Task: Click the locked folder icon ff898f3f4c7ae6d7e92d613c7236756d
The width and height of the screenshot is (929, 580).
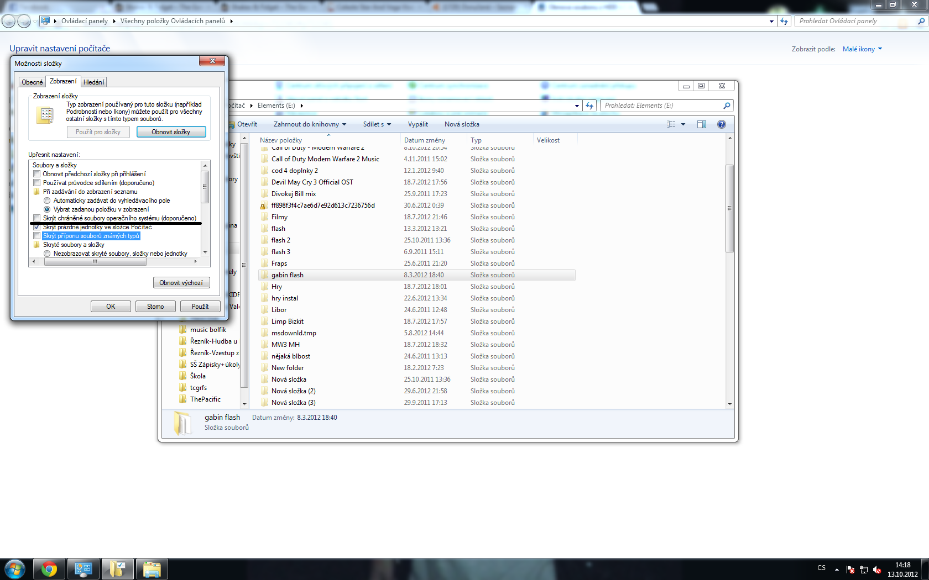Action: click(265, 205)
